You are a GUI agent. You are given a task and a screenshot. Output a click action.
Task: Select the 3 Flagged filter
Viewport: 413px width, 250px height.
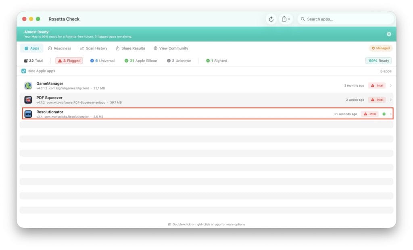pyautogui.click(x=69, y=60)
